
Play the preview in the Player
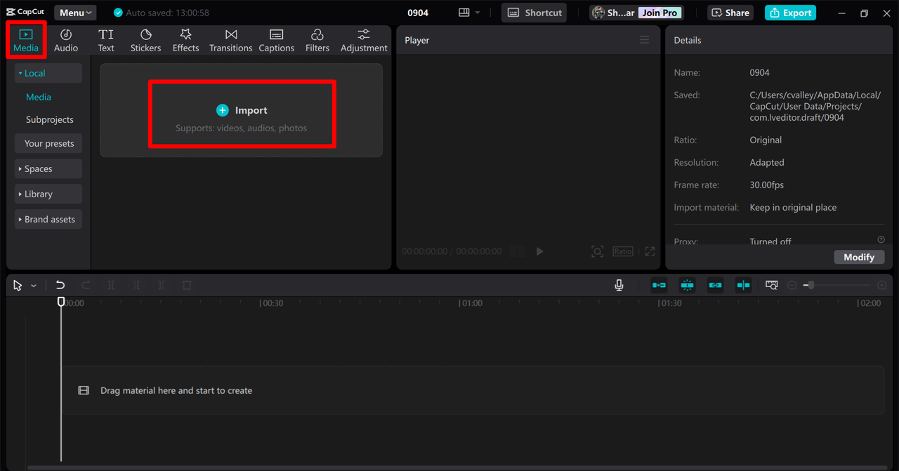tap(539, 251)
